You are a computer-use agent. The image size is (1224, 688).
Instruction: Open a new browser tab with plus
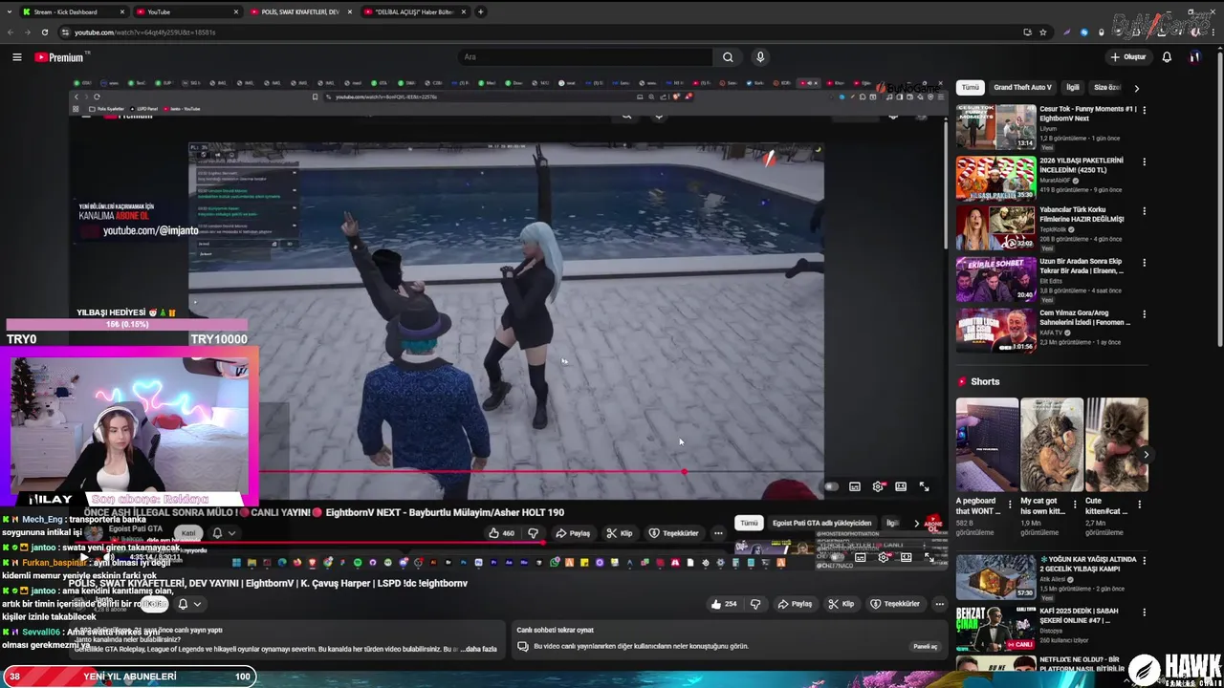click(481, 11)
